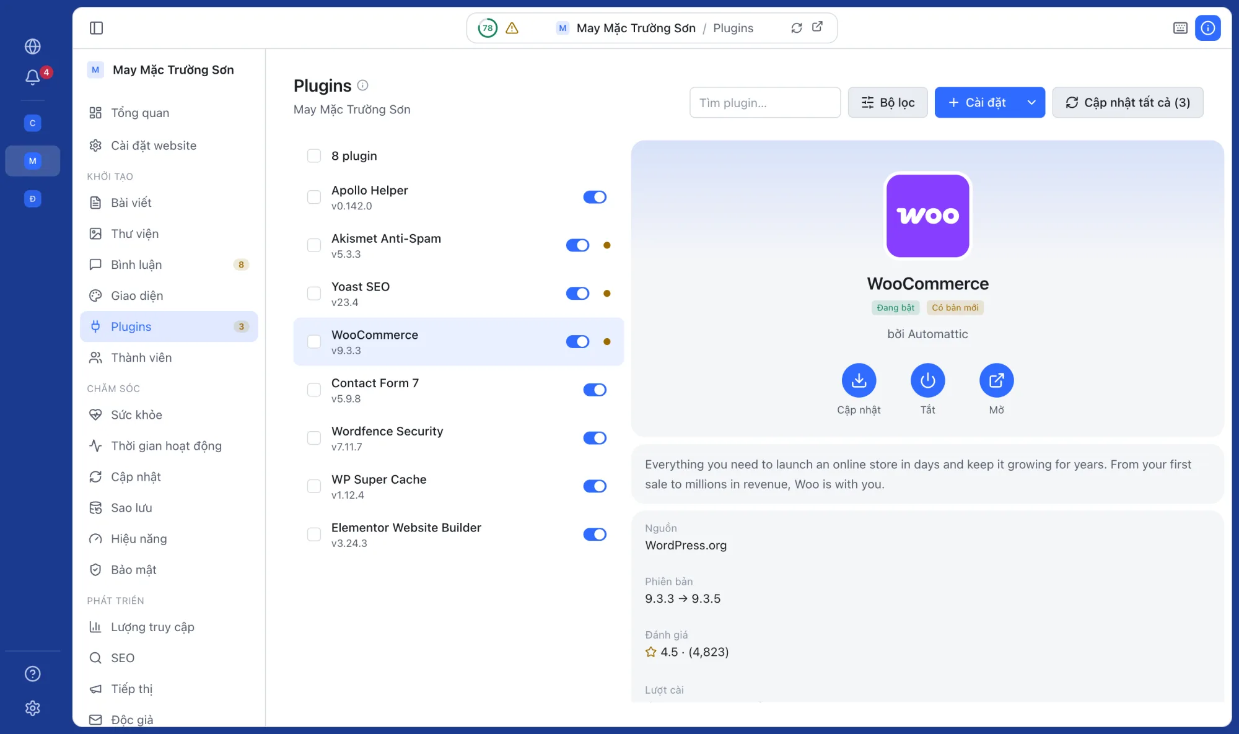Open Cập nhật in sidebar
The height and width of the screenshot is (734, 1239).
coord(169,477)
